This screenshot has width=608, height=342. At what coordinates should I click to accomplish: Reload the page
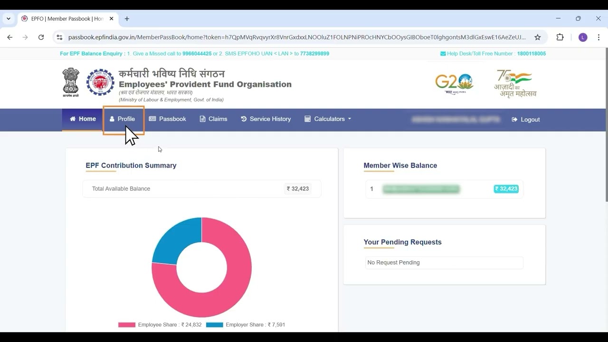(x=41, y=37)
